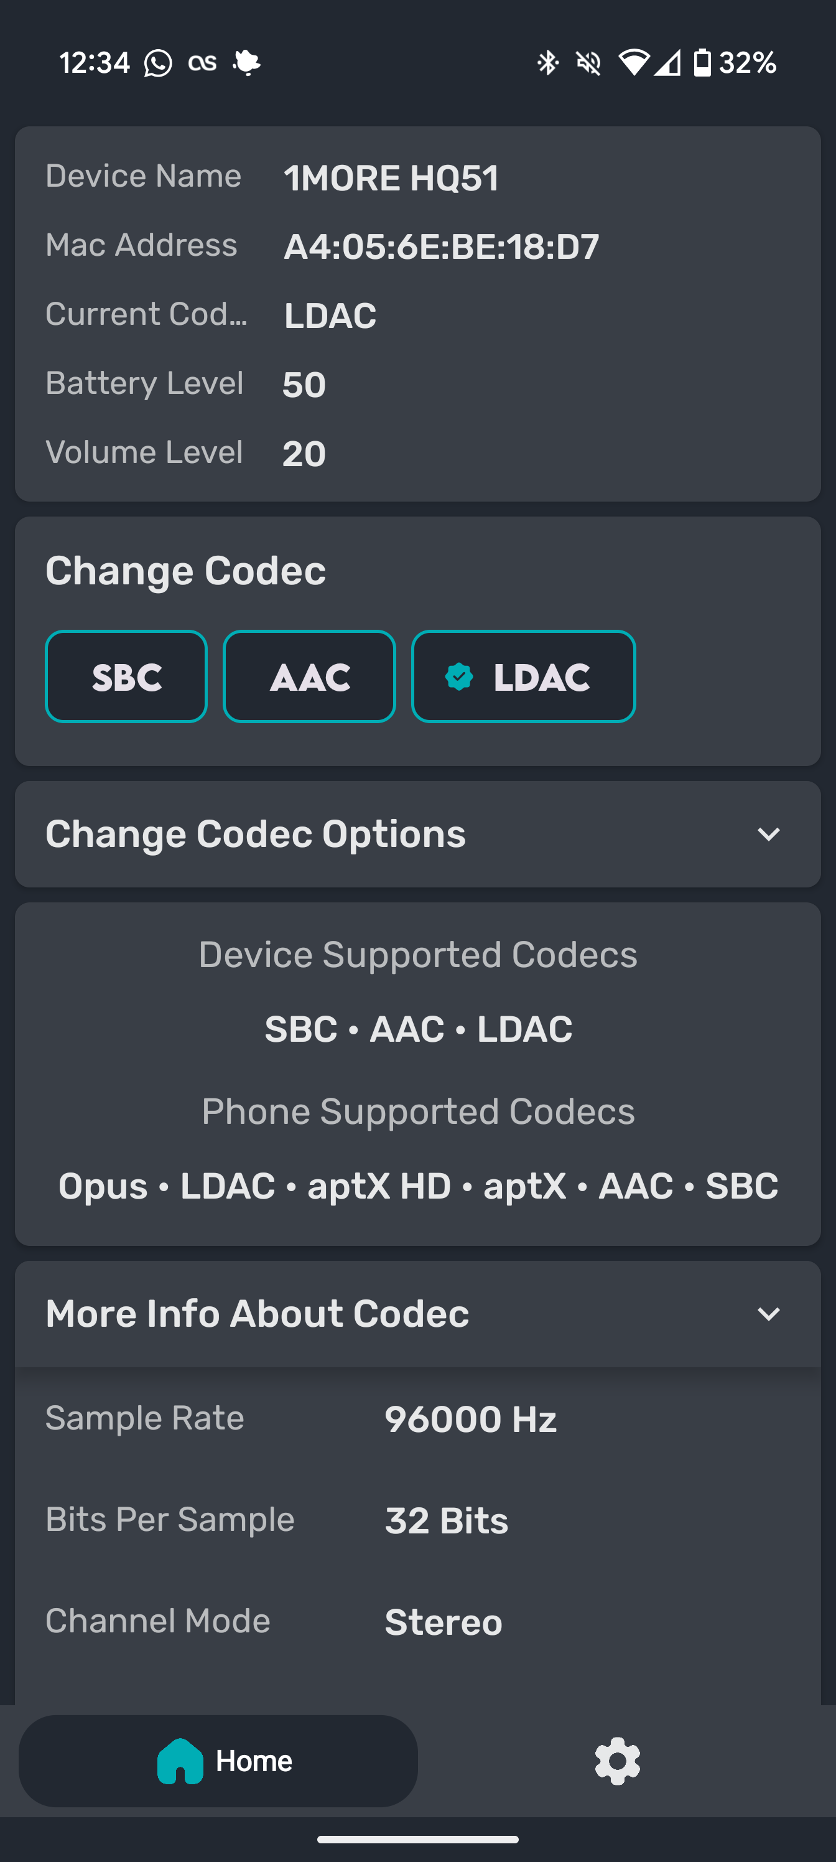The image size is (836, 1862).
Task: Open the settings gear tab
Action: (617, 1762)
